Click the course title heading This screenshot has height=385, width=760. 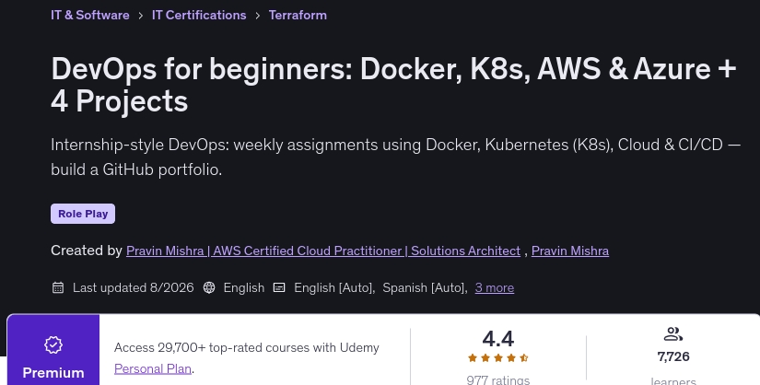393,85
